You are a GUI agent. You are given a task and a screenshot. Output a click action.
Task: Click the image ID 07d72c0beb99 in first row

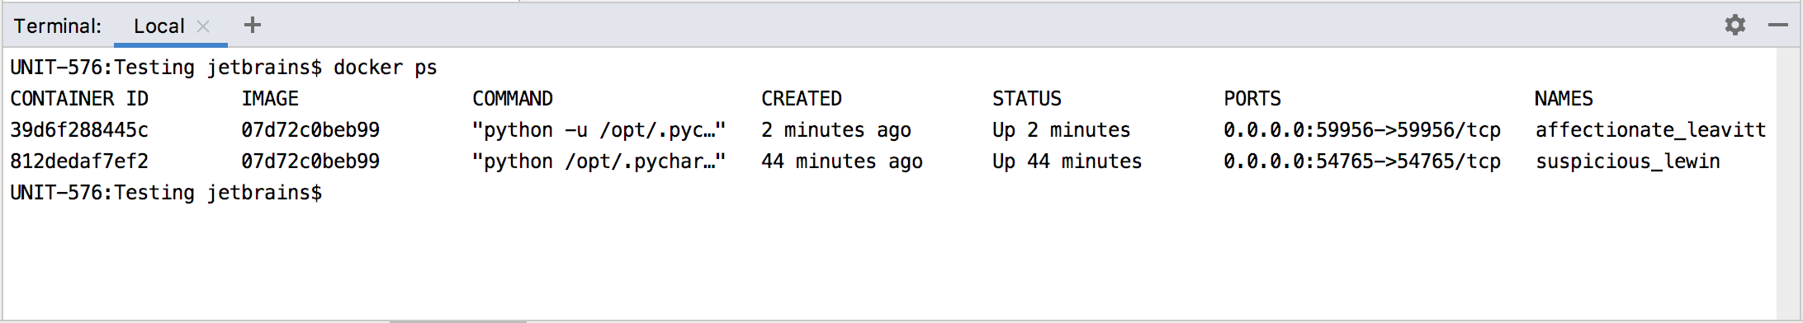310,130
